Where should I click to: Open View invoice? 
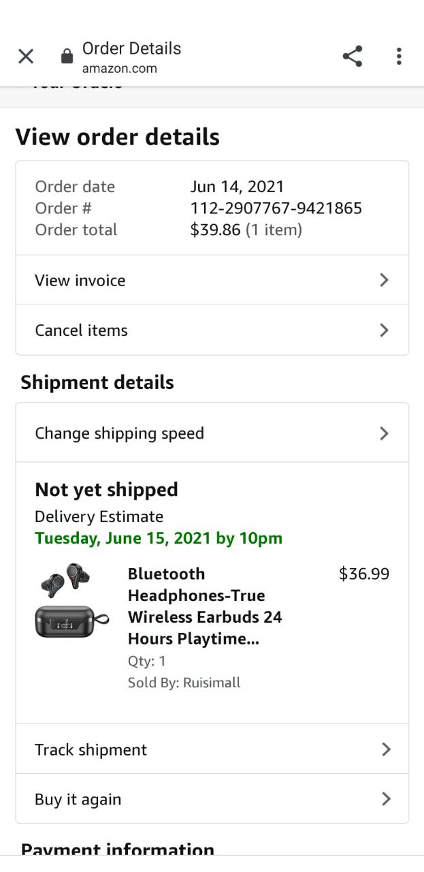coord(80,281)
